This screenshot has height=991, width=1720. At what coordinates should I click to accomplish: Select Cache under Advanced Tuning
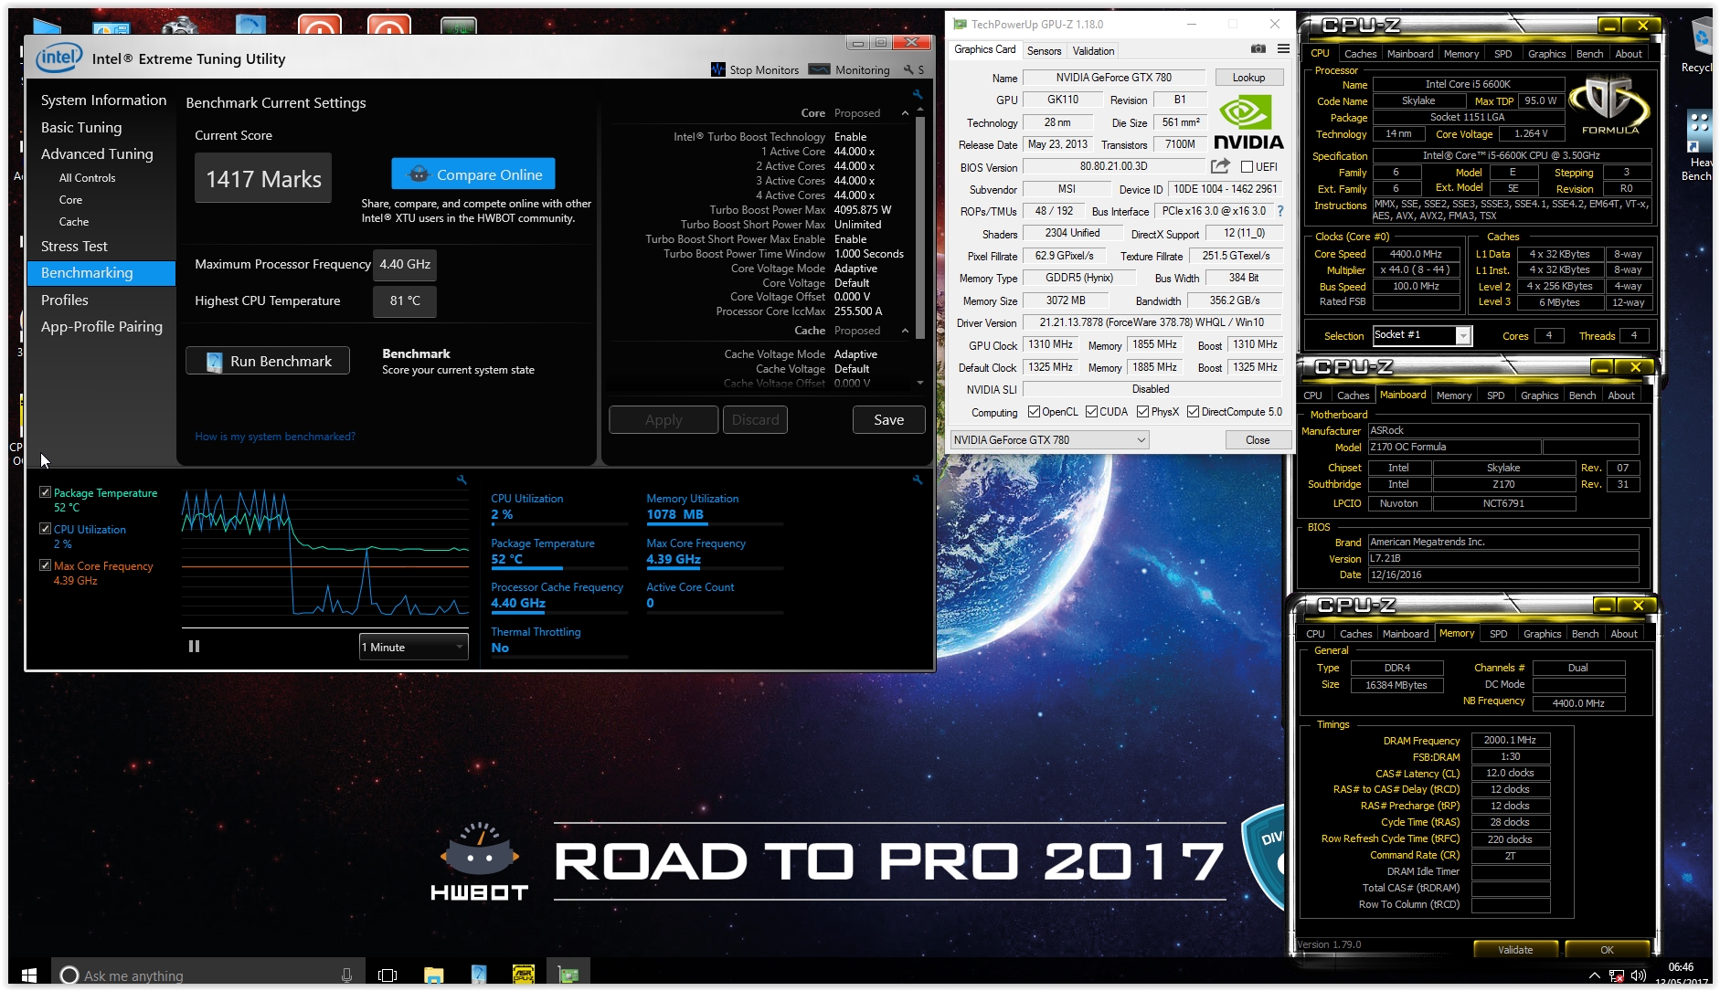pos(74,221)
